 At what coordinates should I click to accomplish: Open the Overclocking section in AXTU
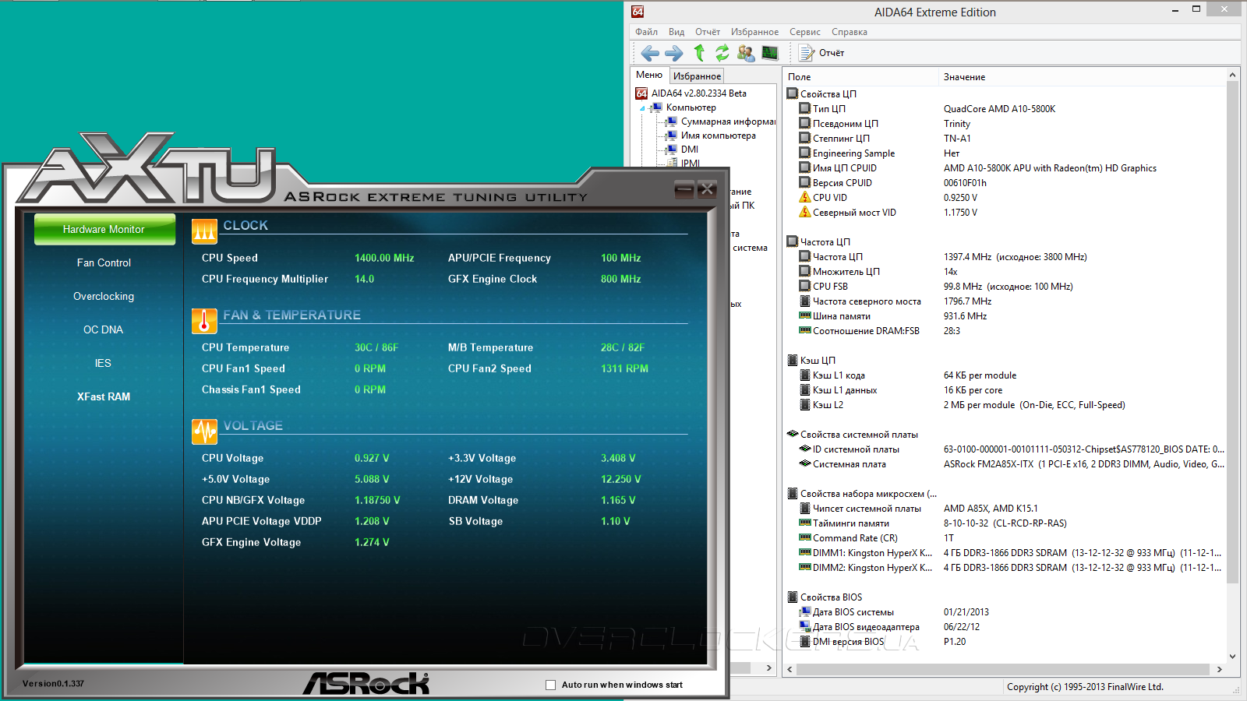104,296
